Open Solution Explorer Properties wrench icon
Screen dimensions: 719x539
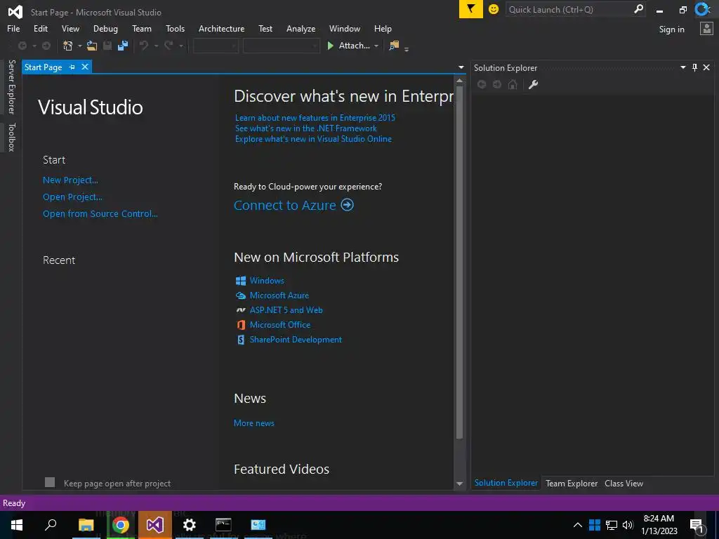pos(533,84)
